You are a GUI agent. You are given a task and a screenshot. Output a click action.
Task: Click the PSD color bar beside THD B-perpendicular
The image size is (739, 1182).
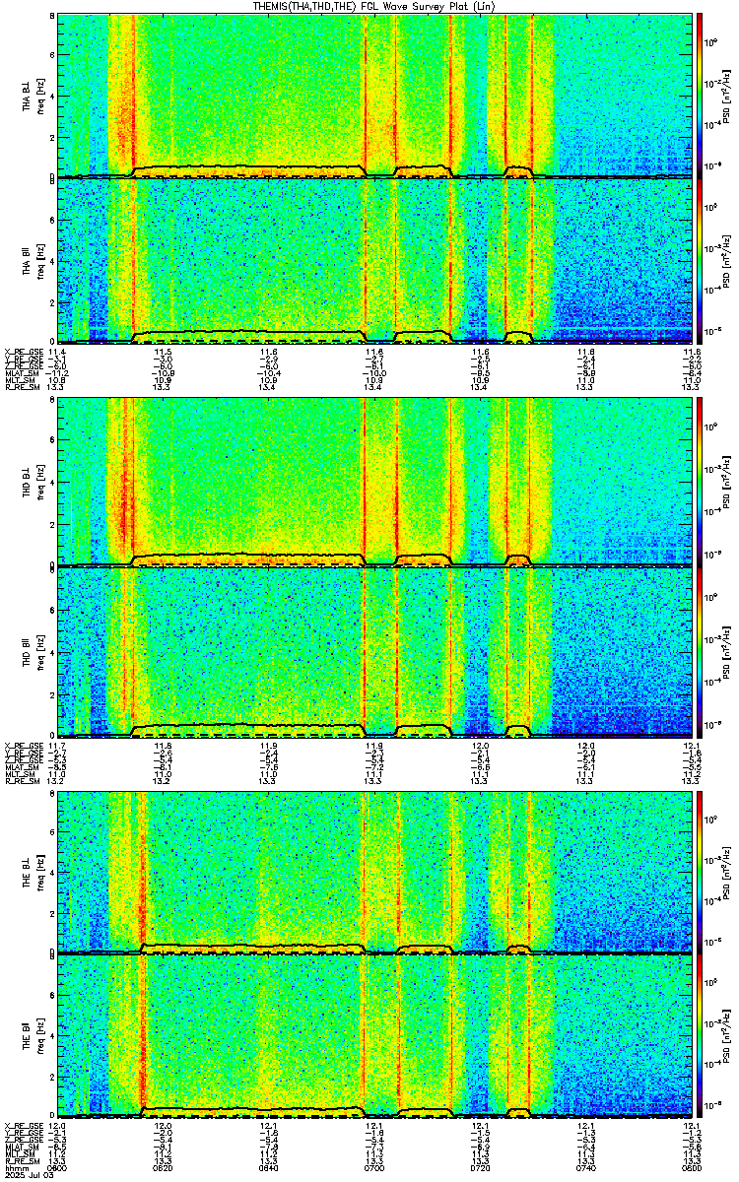700,483
